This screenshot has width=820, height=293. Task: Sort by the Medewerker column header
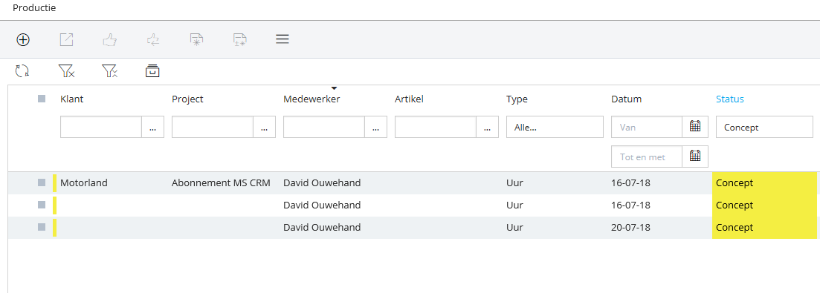click(x=311, y=99)
